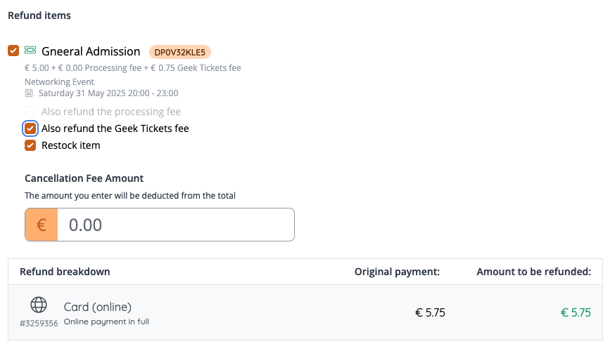Click the orange euro currency symbol box
The width and height of the screenshot is (615, 351).
click(42, 225)
